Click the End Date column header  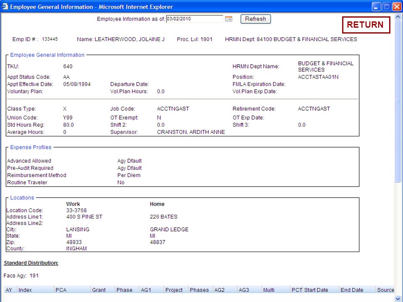click(x=357, y=290)
